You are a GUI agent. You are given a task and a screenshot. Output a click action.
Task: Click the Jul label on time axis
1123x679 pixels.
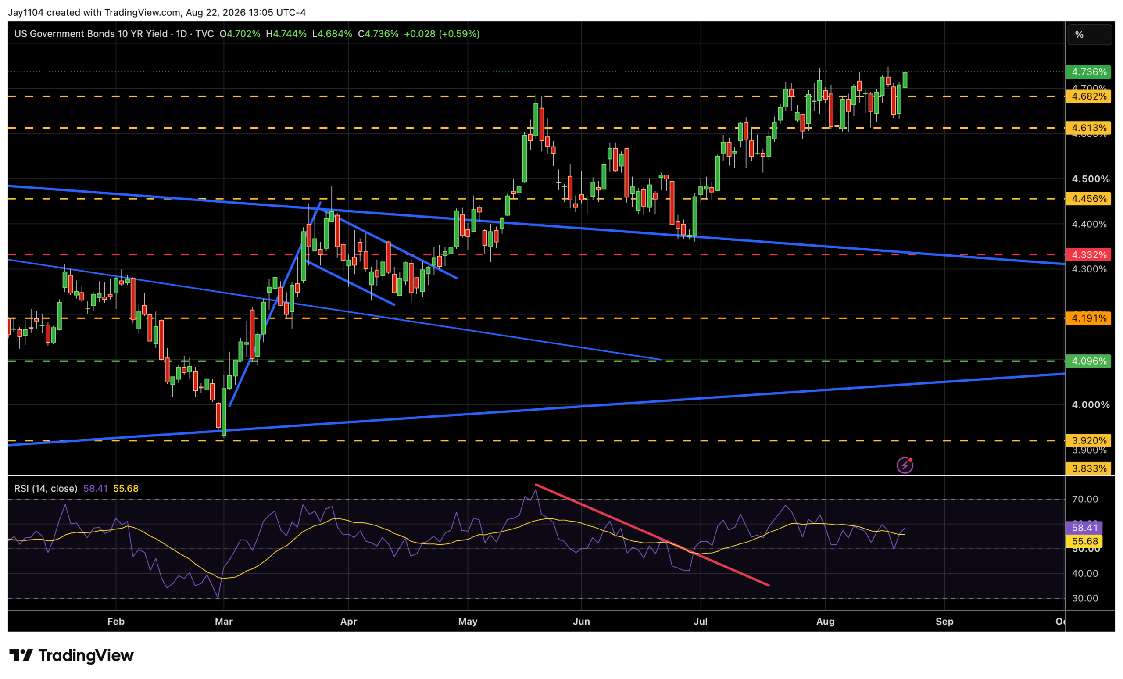[701, 622]
